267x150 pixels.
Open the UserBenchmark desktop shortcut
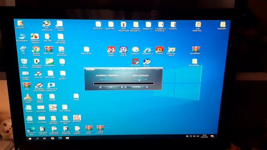point(135,50)
